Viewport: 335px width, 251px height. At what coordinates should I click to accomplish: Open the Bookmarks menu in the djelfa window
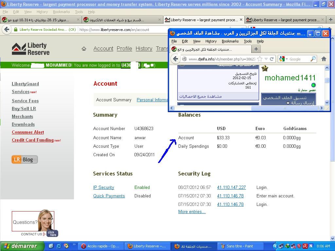[x=230, y=41]
